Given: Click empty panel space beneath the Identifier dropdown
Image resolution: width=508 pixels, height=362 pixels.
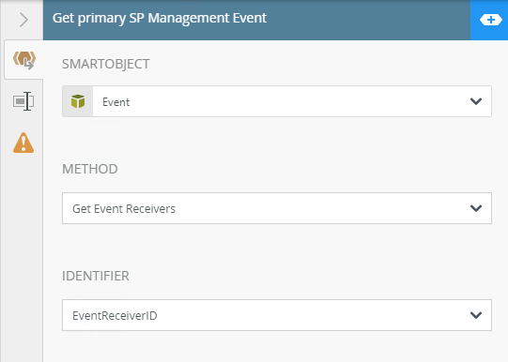Looking at the screenshot, I should point(275,346).
